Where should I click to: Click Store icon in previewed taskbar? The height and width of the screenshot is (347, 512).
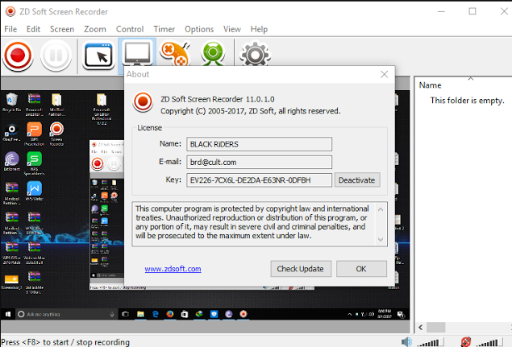coord(185,314)
